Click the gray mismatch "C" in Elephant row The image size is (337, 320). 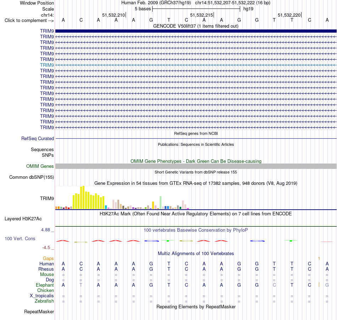274,285
